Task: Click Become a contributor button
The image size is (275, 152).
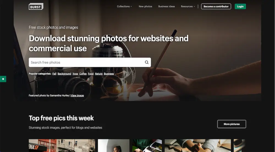Action: click(x=216, y=7)
